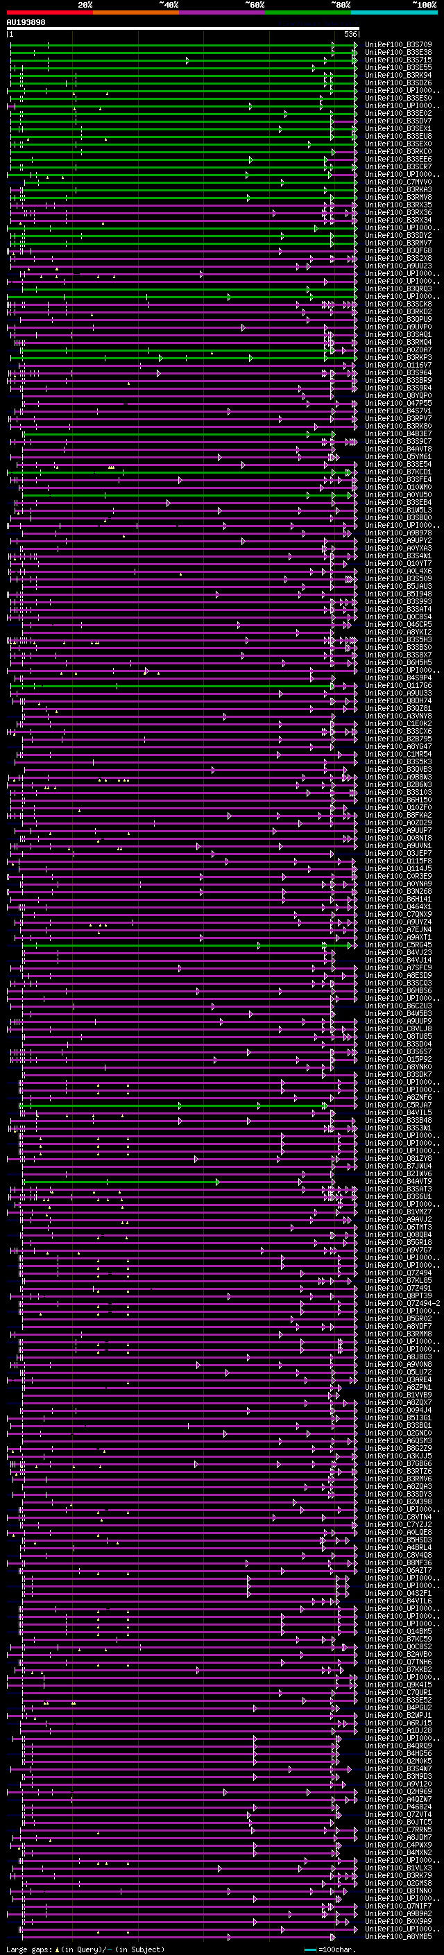Select hit label UniRef100_C1MR54

coord(398,754)
